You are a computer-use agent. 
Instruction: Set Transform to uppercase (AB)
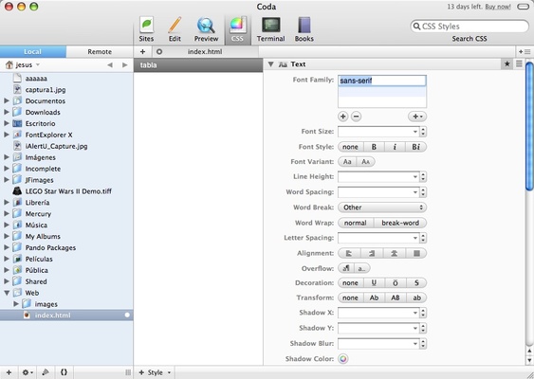tap(396, 298)
